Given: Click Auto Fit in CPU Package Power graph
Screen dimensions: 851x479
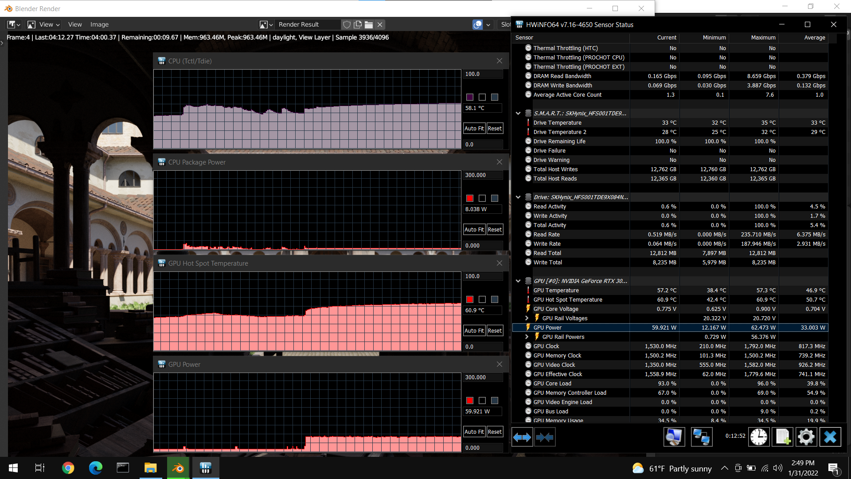Looking at the screenshot, I should click(x=474, y=229).
